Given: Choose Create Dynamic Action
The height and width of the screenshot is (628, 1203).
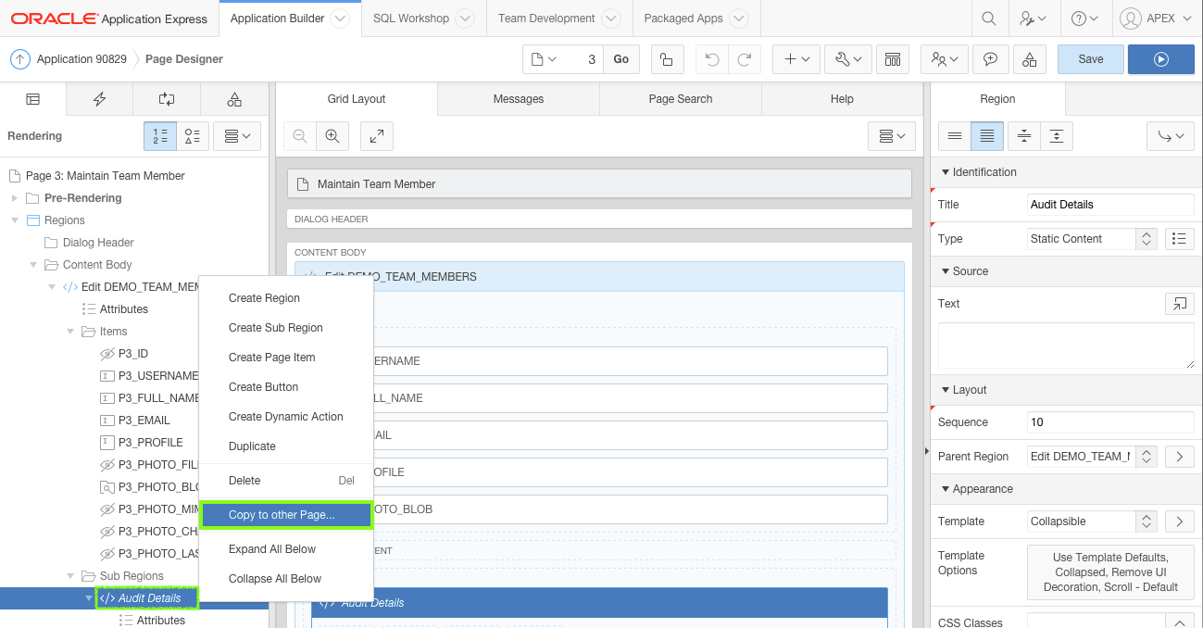Looking at the screenshot, I should (285, 417).
